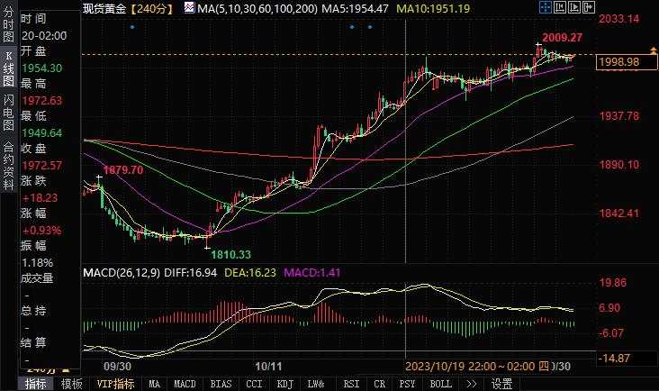Click the 2033.14 price axis label
This screenshot has height=391, width=659.
point(618,19)
